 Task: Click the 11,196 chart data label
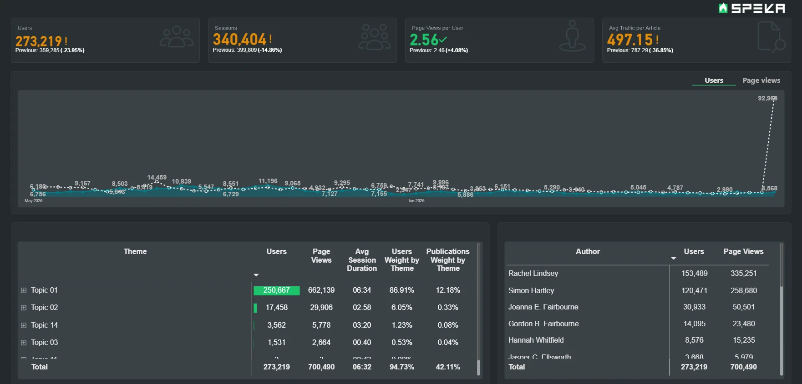[x=268, y=181]
